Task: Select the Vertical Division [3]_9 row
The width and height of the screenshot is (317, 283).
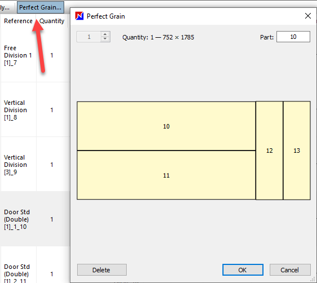Action: 35,165
